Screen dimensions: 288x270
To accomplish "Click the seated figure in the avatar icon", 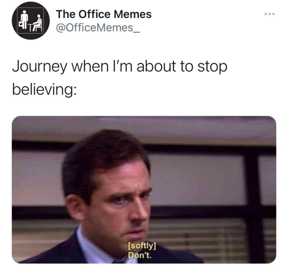I will pyautogui.click(x=38, y=23).
